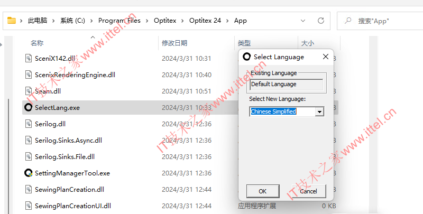Click the App breadcrumb segment
Screen dimensions: 423x214
pos(241,21)
